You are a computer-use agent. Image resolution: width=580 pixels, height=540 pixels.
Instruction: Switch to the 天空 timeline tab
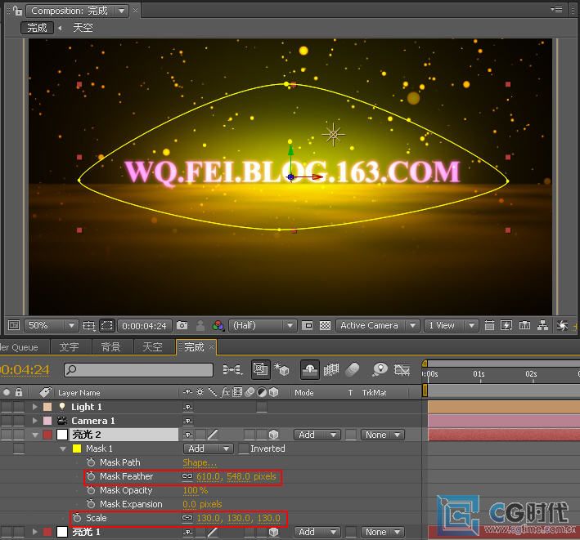coord(152,347)
